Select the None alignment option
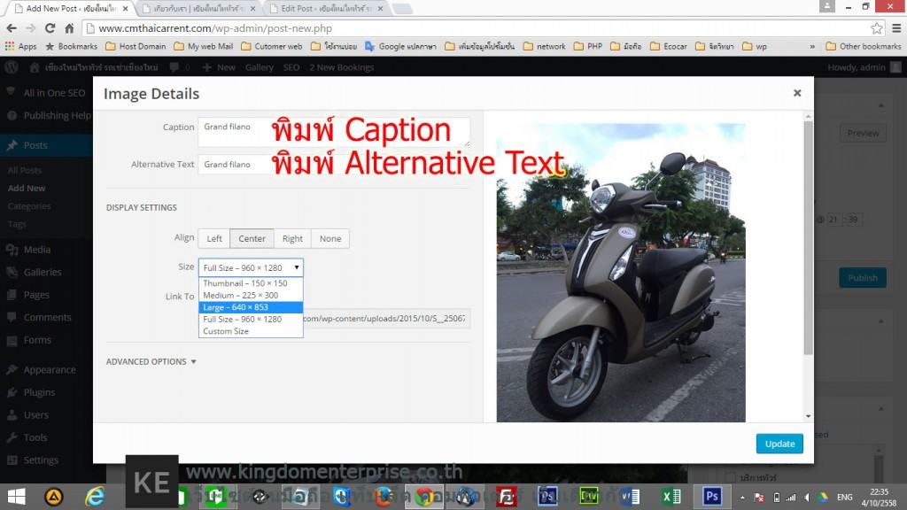907x510 pixels. pos(329,238)
